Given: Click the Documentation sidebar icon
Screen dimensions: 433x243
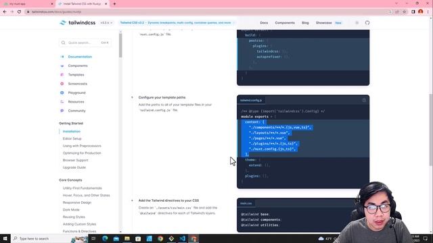Looking at the screenshot, I should (x=62, y=57).
